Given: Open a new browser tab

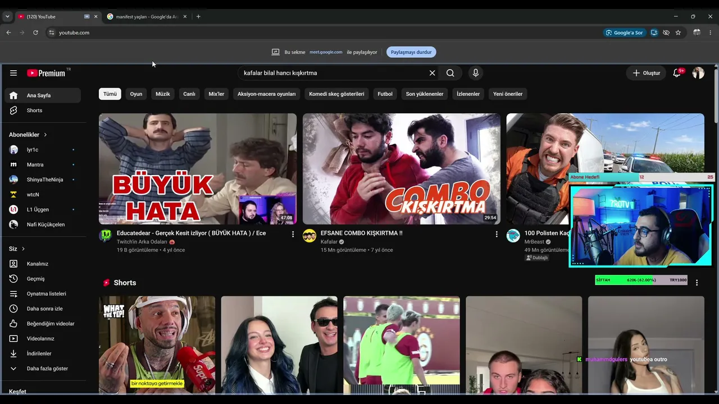Looking at the screenshot, I should click(198, 17).
